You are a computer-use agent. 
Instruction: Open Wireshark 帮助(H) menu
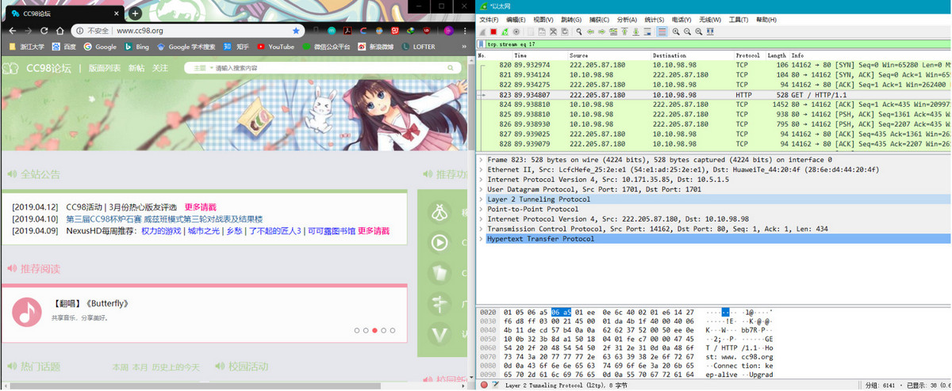(x=766, y=19)
